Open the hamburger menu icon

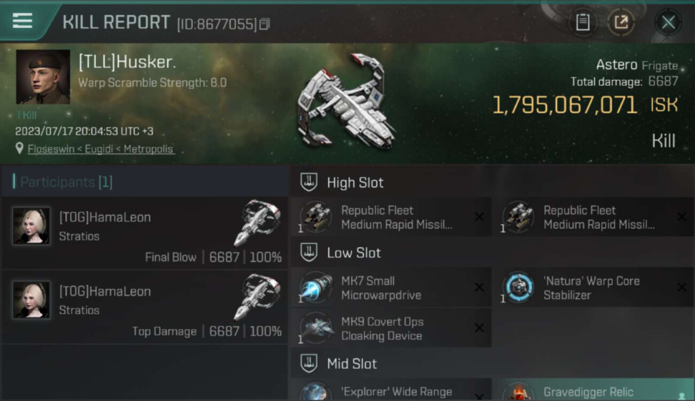click(22, 21)
